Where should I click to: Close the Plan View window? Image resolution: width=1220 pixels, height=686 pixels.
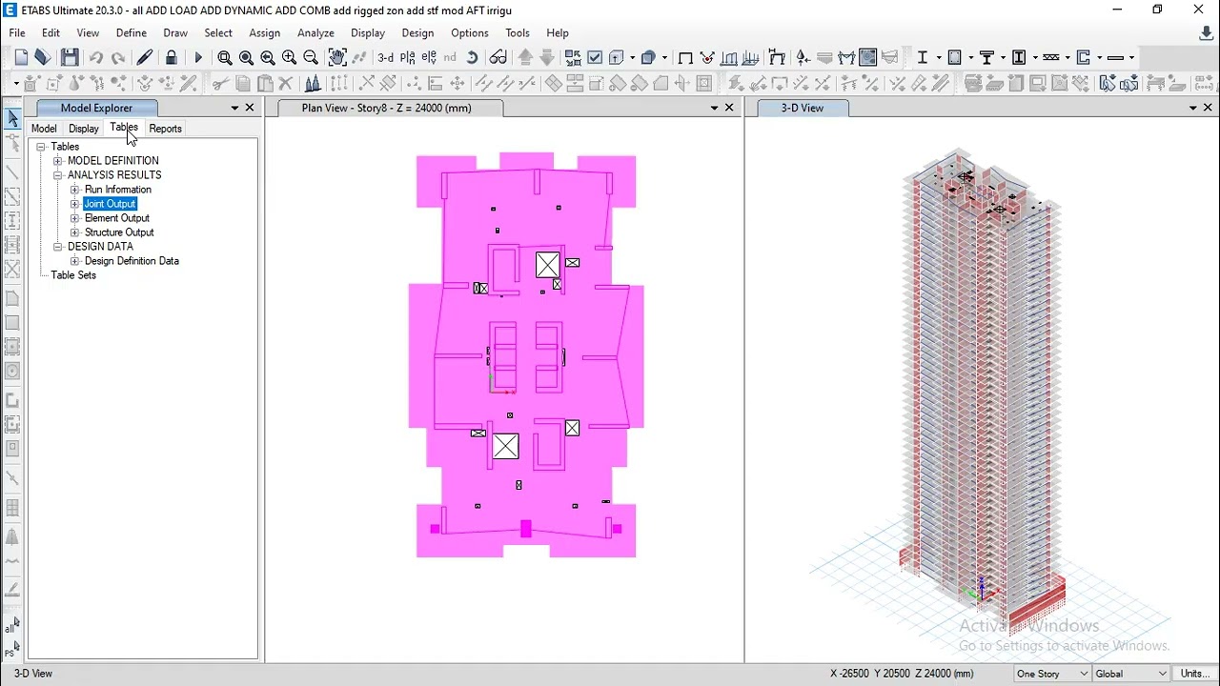point(730,108)
